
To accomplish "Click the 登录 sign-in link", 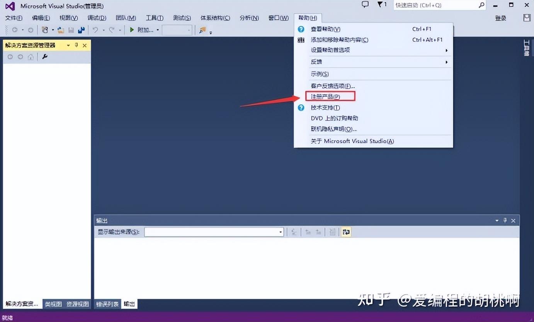I will pos(500,18).
